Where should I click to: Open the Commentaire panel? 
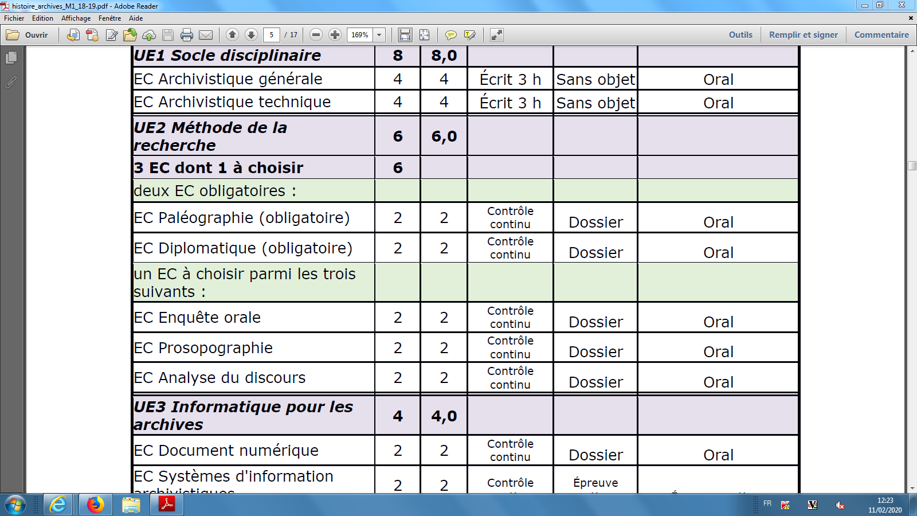[881, 35]
